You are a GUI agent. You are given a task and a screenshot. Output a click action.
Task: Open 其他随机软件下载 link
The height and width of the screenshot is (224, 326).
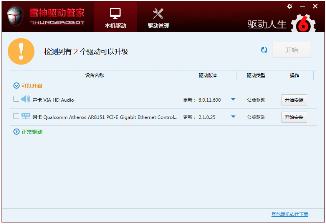pyautogui.click(x=290, y=214)
